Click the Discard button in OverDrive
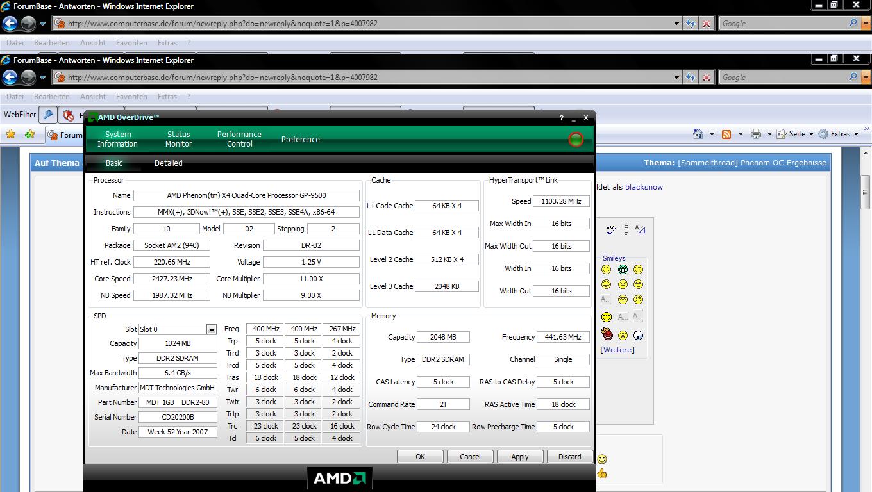This screenshot has width=872, height=492. [x=569, y=457]
